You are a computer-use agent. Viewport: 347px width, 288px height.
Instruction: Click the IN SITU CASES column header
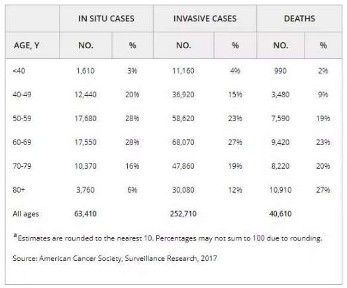[106, 19]
